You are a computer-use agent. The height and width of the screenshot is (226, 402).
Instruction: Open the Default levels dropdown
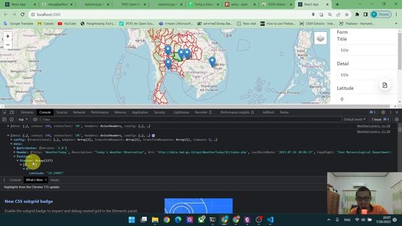point(354,119)
